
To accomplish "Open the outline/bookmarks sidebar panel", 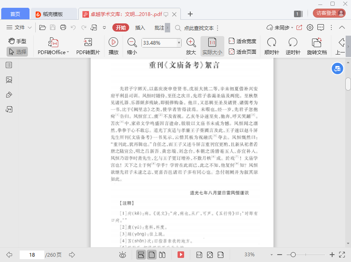I will [x=9, y=65].
